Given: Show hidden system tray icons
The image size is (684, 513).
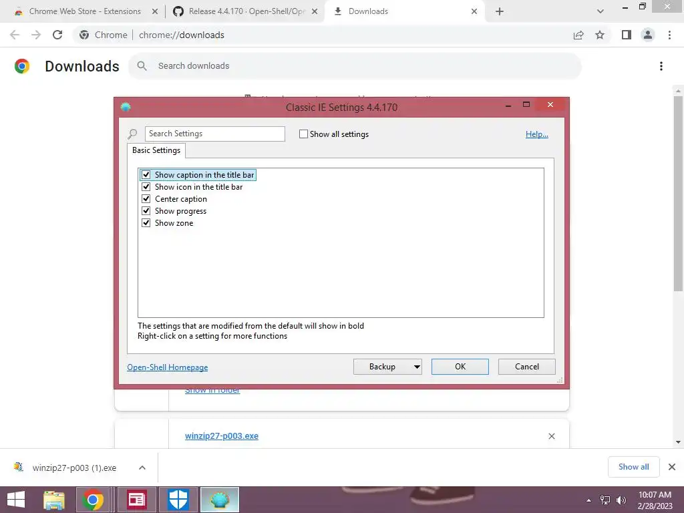Looking at the screenshot, I should click(x=588, y=500).
